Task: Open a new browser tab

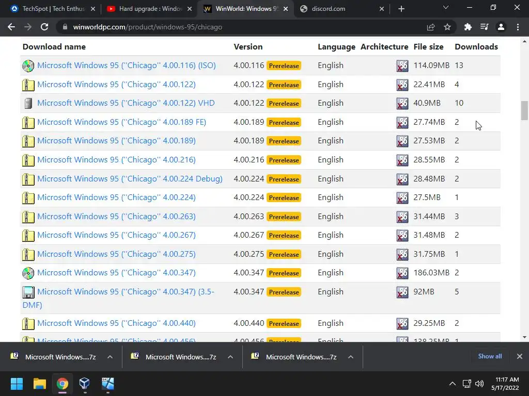Action: pyautogui.click(x=401, y=9)
